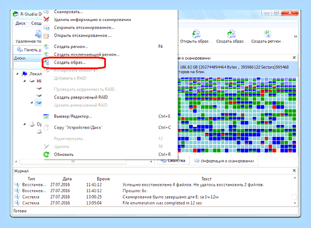
Task: Click the red X delete scan info icon
Action: [47, 19]
